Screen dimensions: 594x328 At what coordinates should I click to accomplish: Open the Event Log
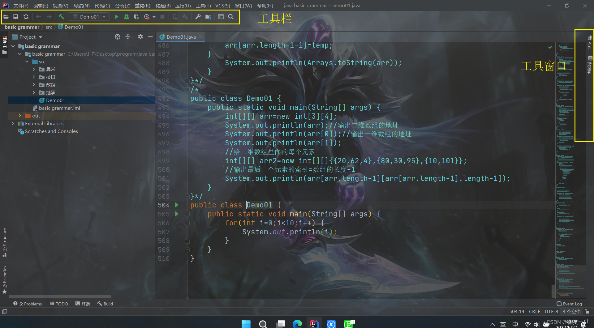pyautogui.click(x=569, y=304)
